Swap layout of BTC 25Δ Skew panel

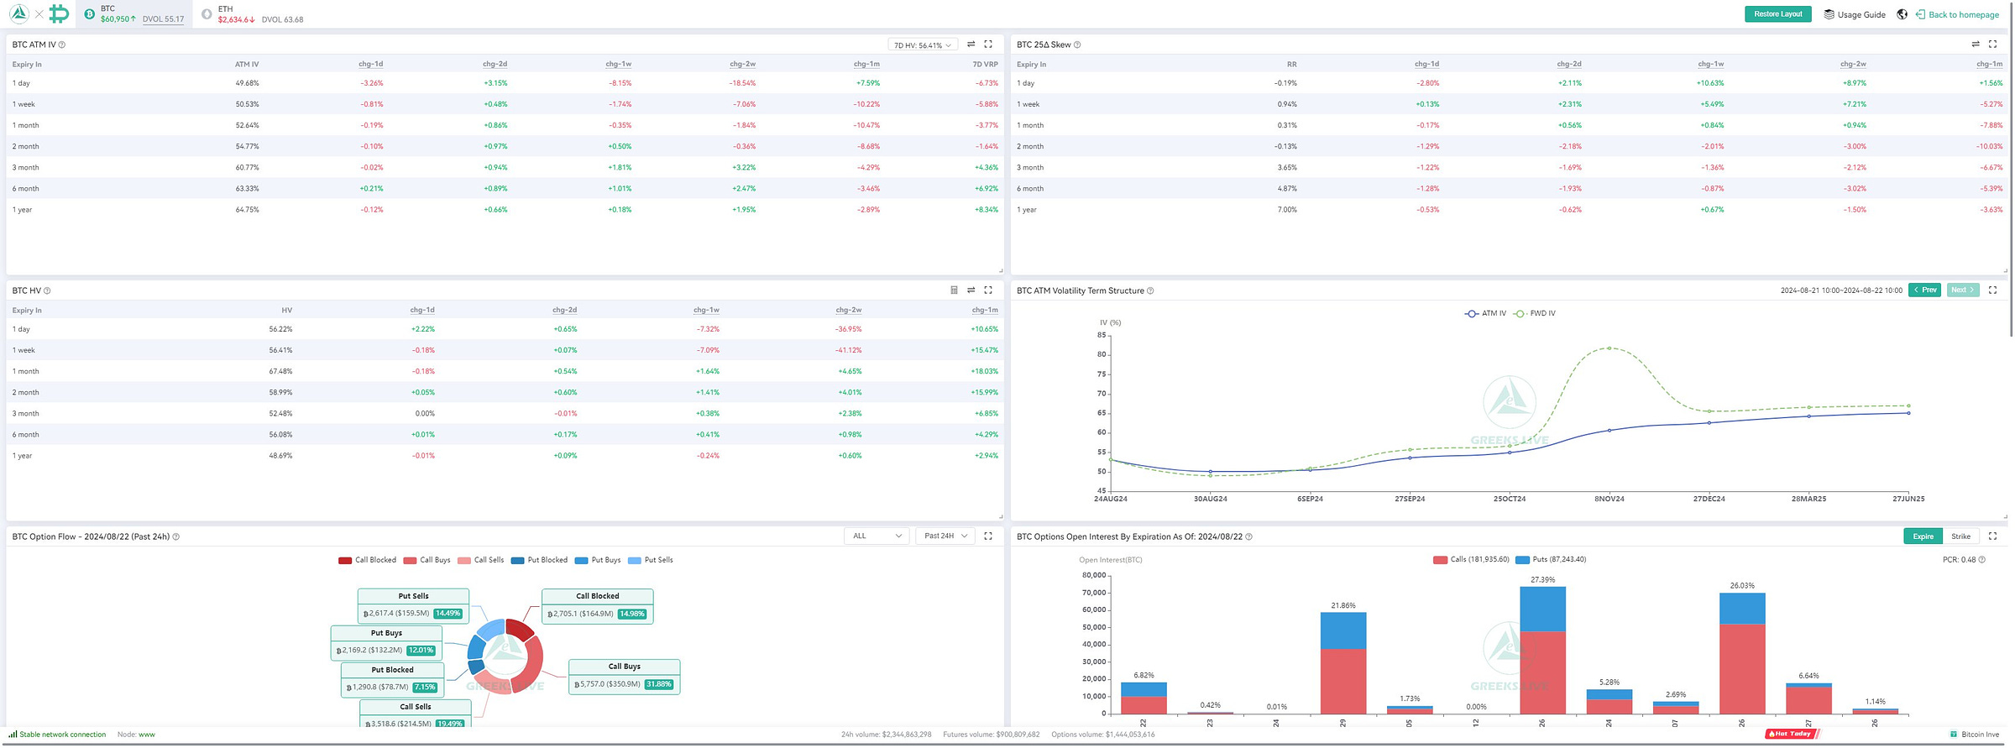1976,44
